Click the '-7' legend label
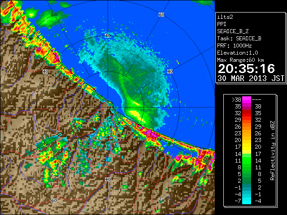Screen dimensions: 287x215 tap(238, 201)
